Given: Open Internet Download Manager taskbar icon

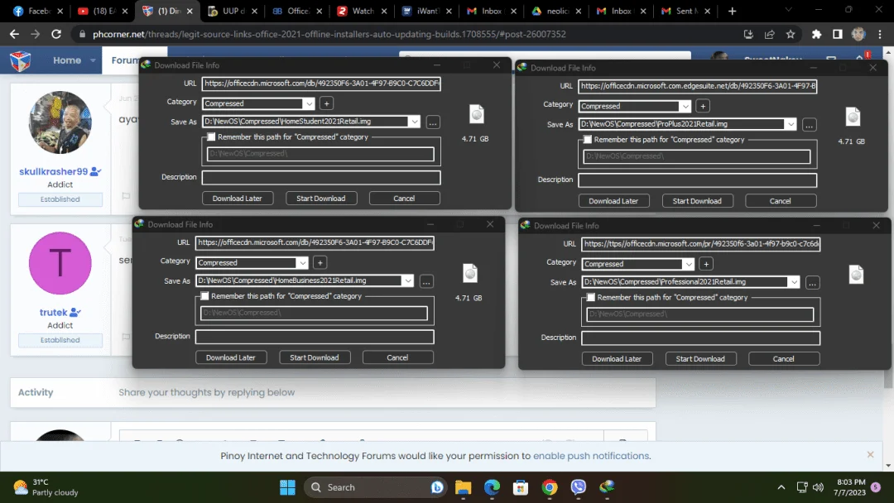Looking at the screenshot, I should (607, 487).
